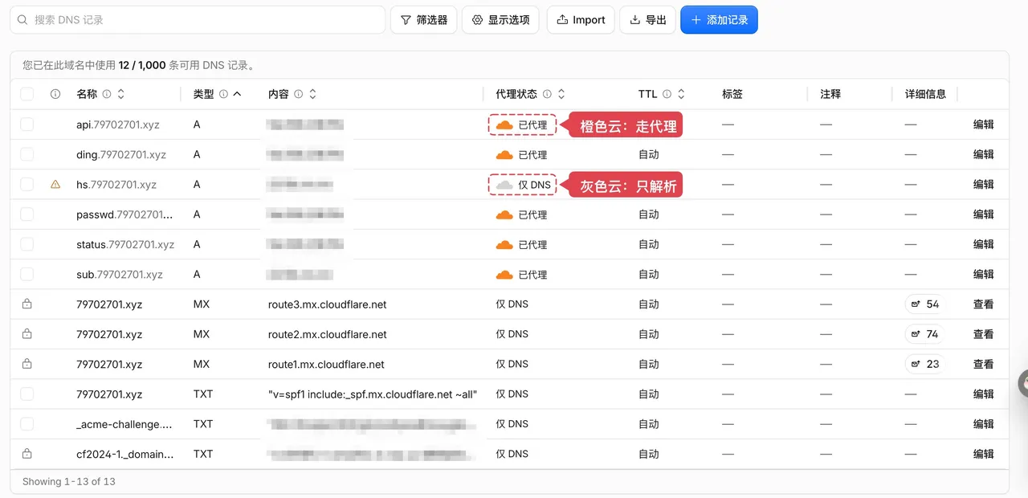
Task: Toggle the 类型 column sort arrow
Action: 237,94
